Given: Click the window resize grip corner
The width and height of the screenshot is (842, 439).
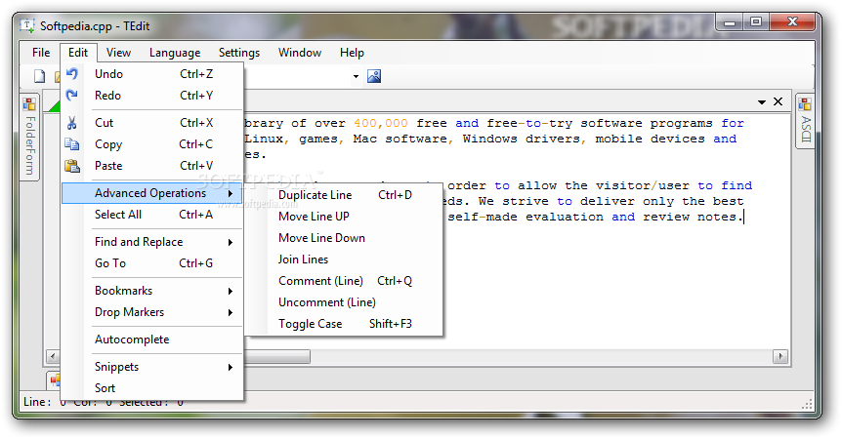Looking at the screenshot, I should point(807,404).
